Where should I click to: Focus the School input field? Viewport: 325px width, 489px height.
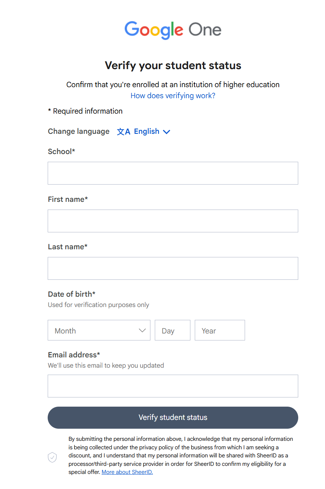pyautogui.click(x=173, y=173)
